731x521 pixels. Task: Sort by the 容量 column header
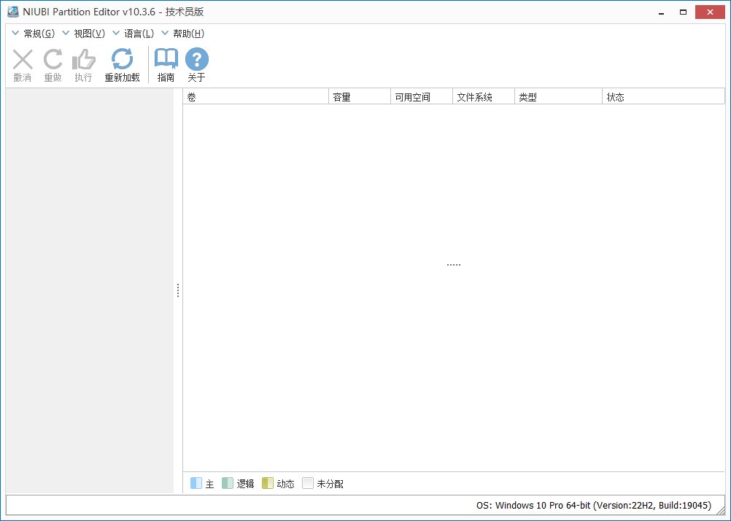pos(360,96)
